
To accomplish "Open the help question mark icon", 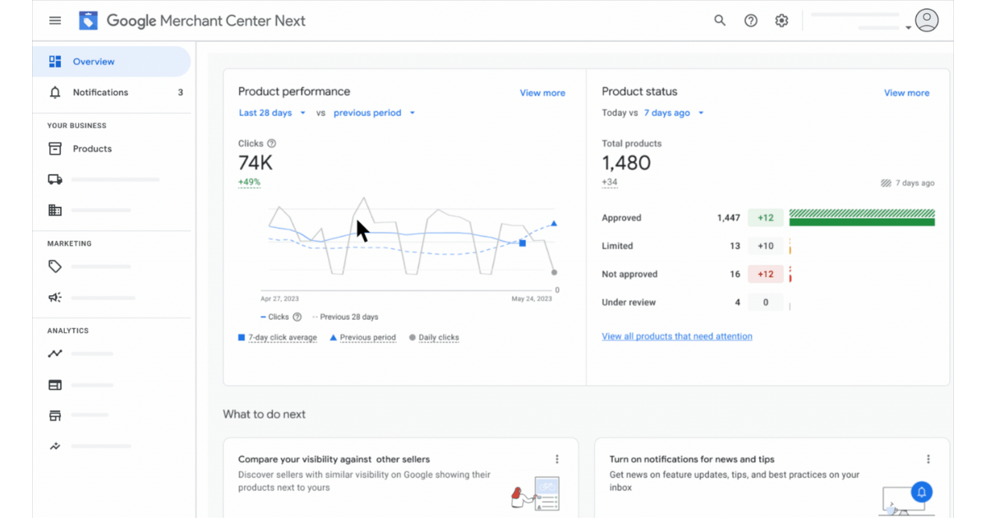I will tap(750, 21).
